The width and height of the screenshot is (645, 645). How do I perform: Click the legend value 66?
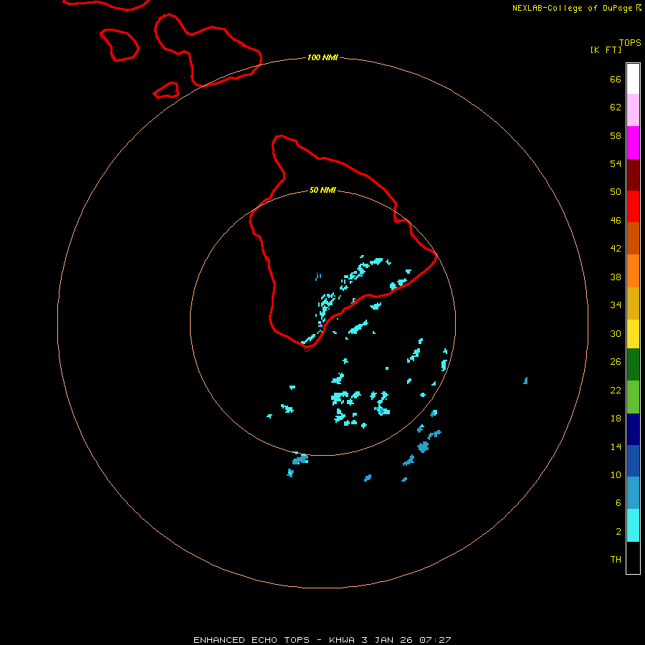[616, 79]
